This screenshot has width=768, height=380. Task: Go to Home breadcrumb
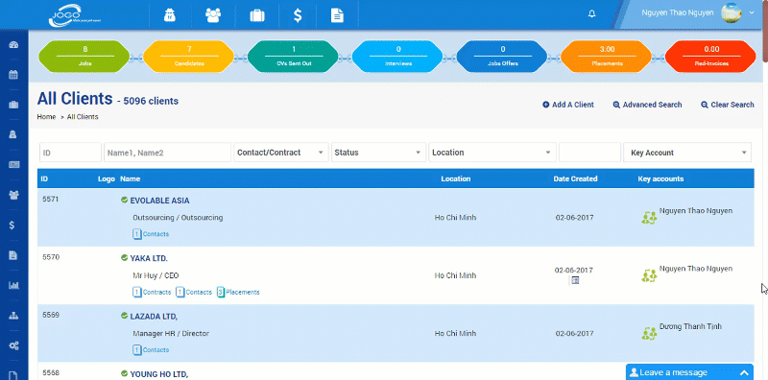46,117
